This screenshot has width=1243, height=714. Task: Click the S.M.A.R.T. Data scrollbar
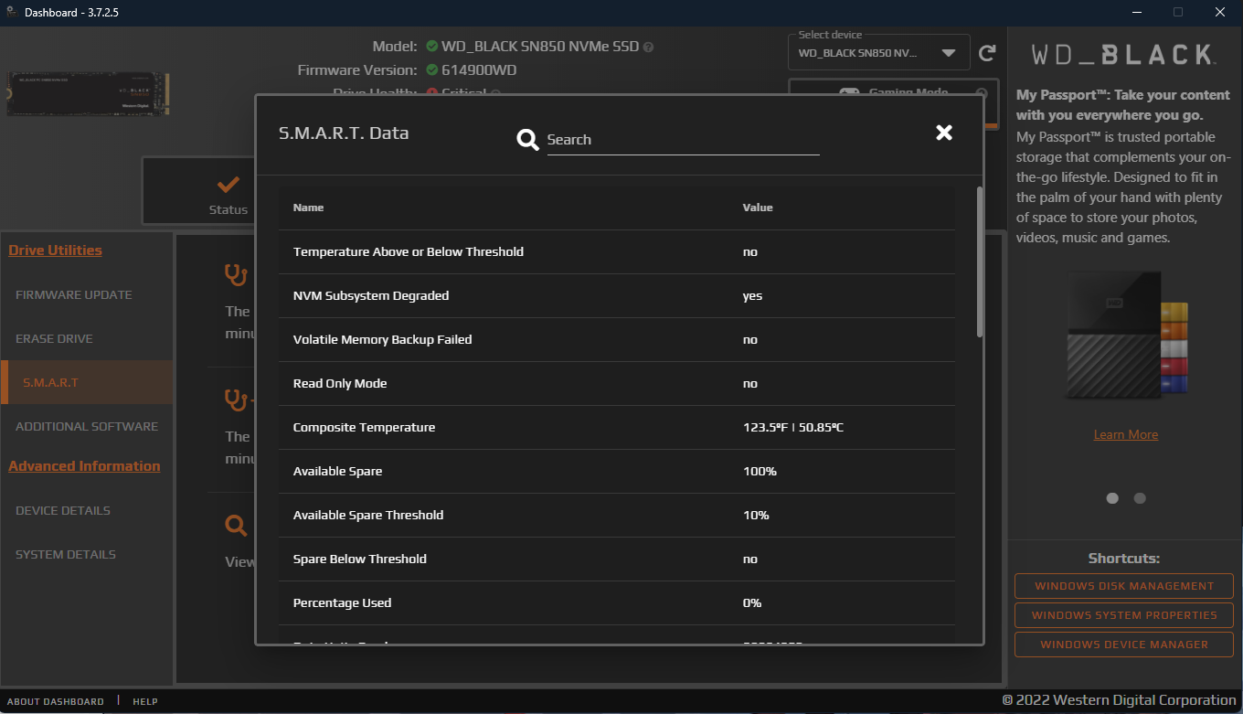click(980, 262)
